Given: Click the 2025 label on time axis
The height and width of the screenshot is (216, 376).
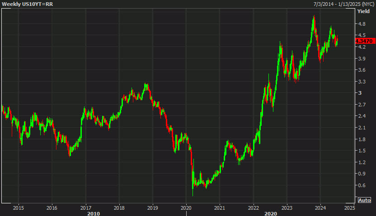Looking at the screenshot, I should coord(349,208).
